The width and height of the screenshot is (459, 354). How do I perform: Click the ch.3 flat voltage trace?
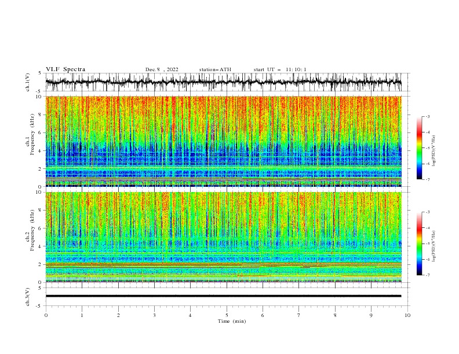pos(224,296)
